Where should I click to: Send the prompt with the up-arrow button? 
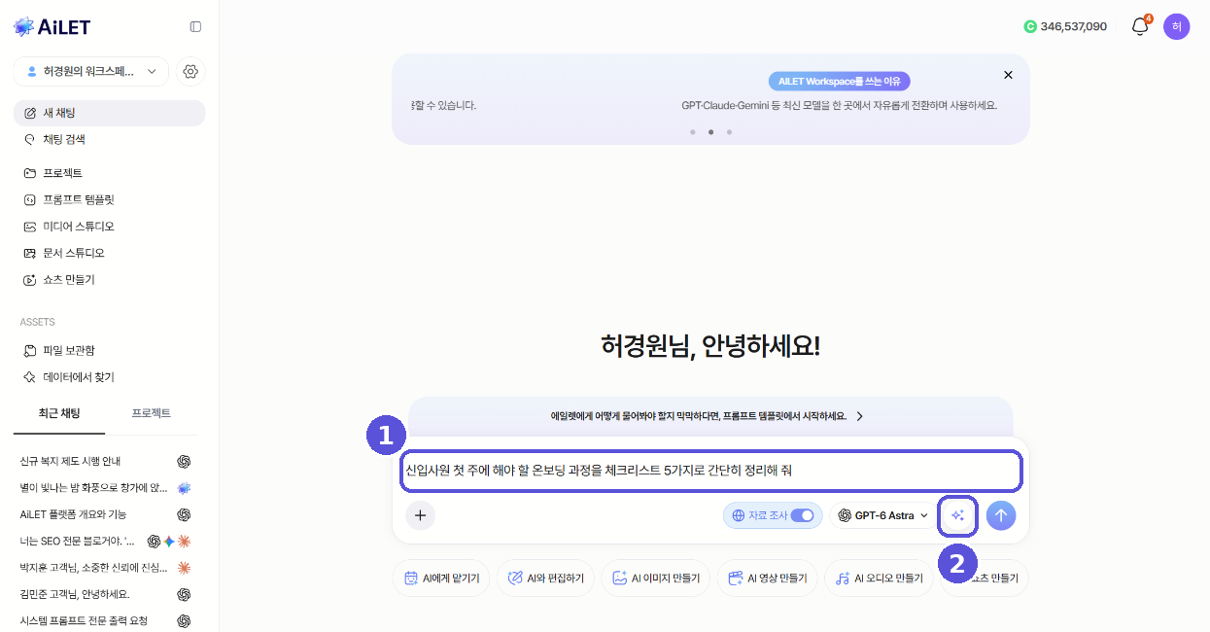click(1001, 515)
